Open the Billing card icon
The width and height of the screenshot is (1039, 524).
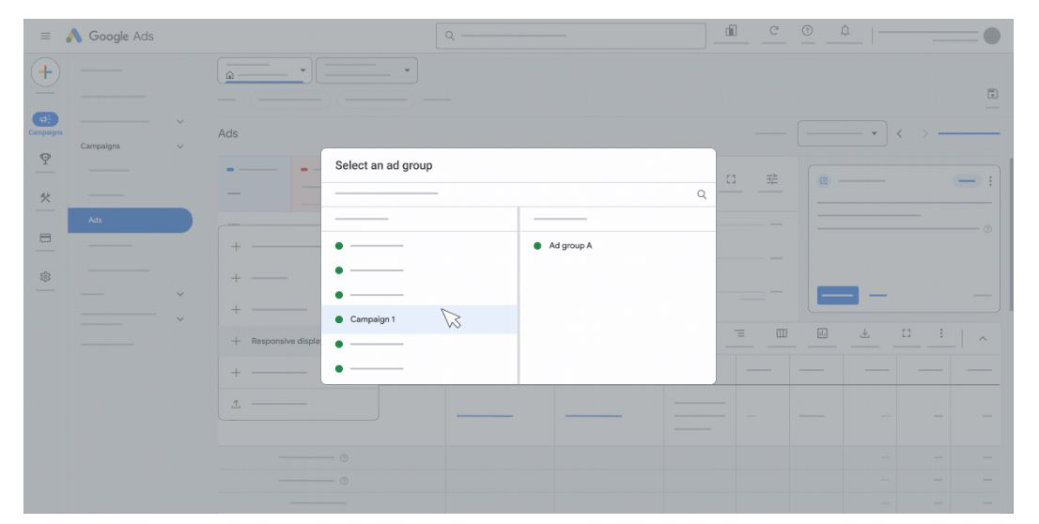[x=45, y=238]
